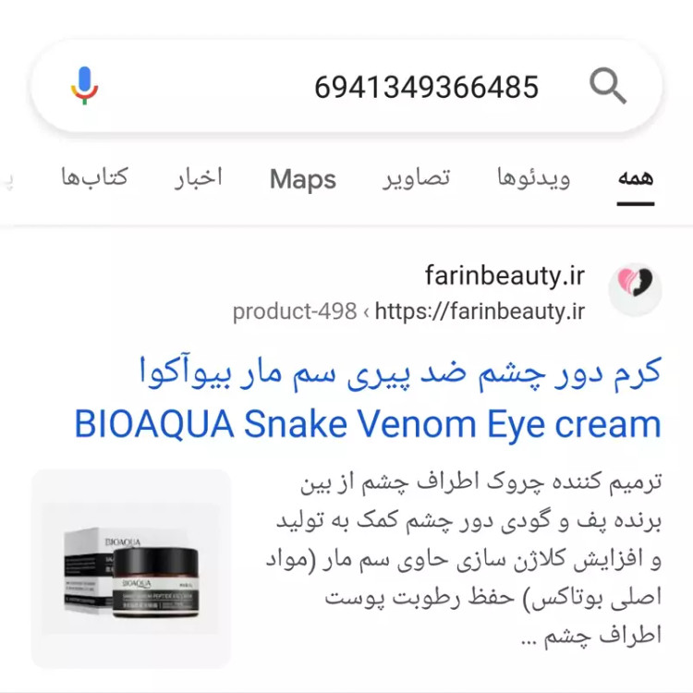Focus the search box containing 6941349366485

(346, 86)
